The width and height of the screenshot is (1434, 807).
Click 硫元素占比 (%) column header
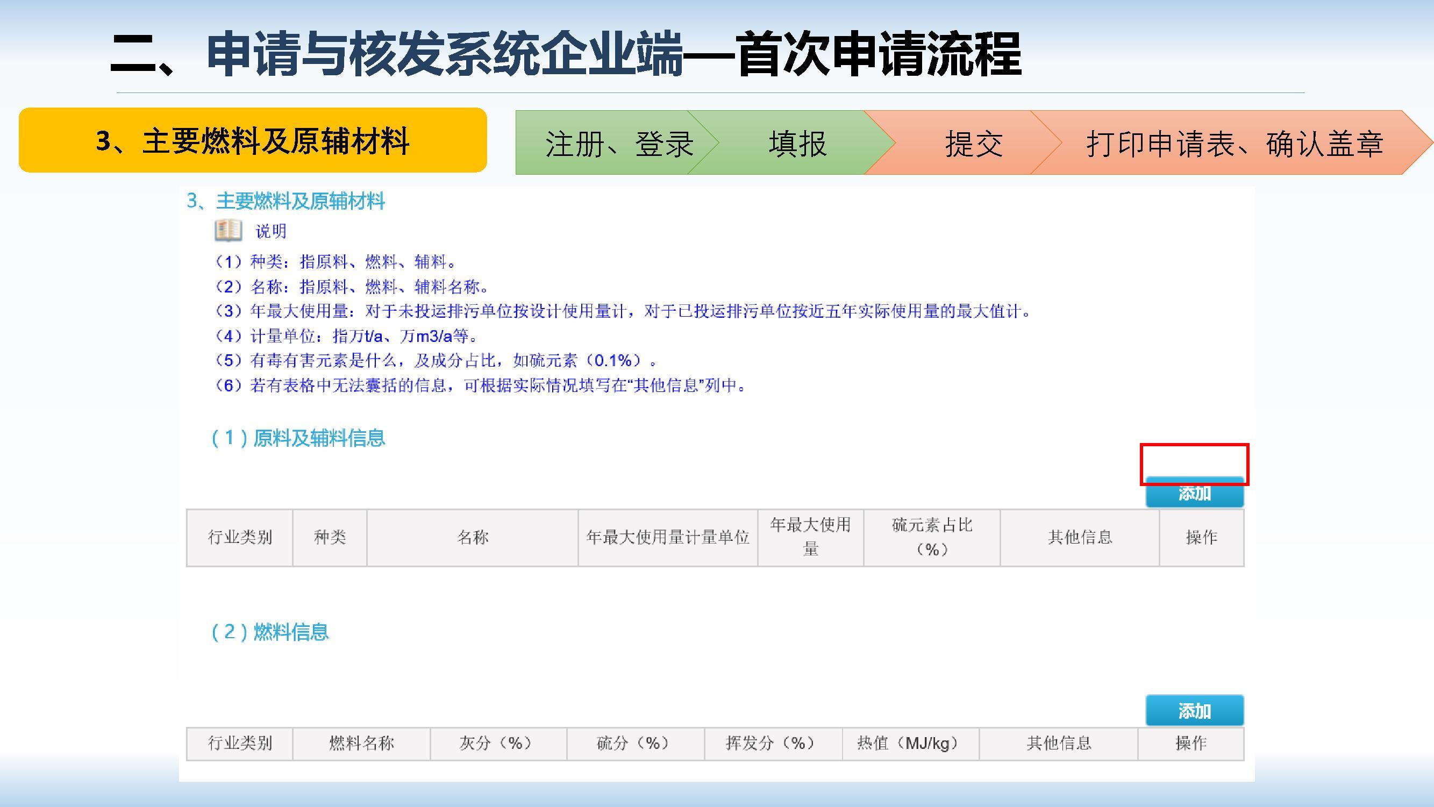tap(931, 538)
